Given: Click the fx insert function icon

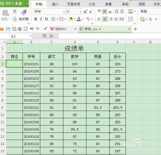Looking at the screenshot, I should click(x=51, y=36).
